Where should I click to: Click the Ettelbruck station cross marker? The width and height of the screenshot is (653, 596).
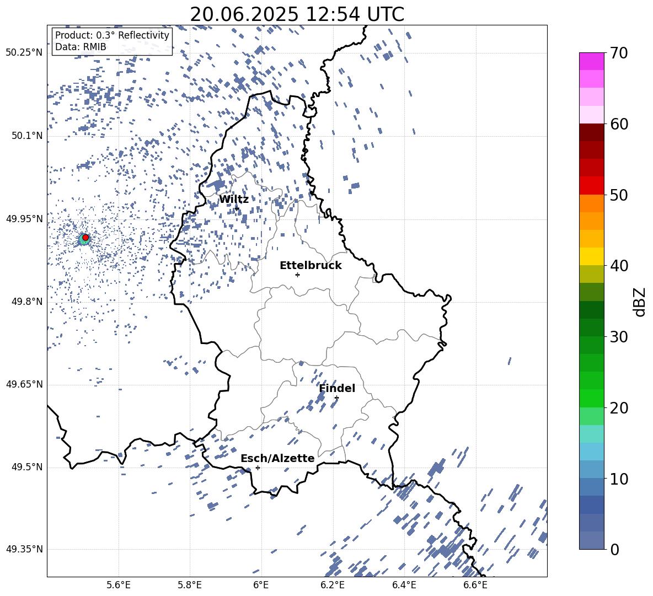click(x=297, y=275)
